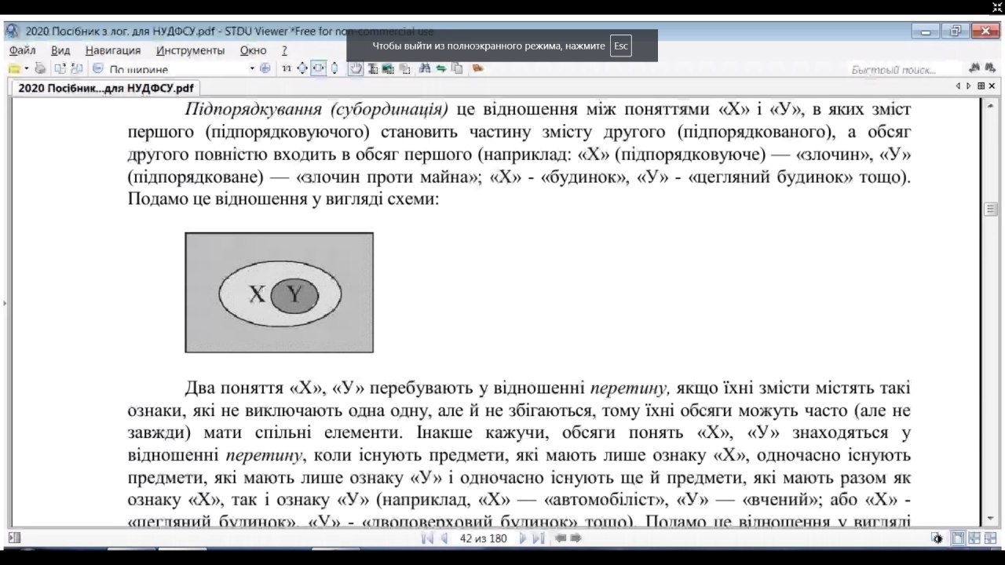The width and height of the screenshot is (1005, 565).
Task: Open the Вид menu
Action: click(60, 50)
